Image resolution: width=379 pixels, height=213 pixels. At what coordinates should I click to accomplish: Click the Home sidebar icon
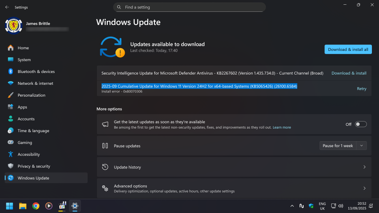(x=11, y=48)
